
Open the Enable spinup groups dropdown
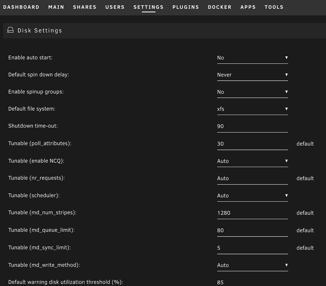(252, 92)
